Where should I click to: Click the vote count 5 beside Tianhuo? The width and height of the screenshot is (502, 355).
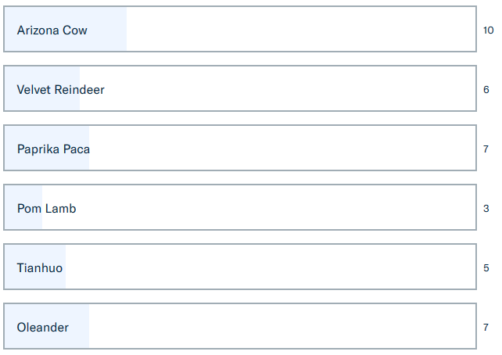tap(486, 268)
